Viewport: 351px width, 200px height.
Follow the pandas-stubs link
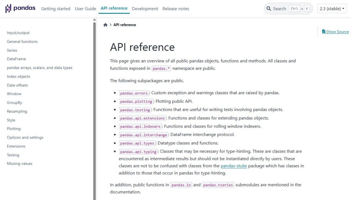click(234, 166)
